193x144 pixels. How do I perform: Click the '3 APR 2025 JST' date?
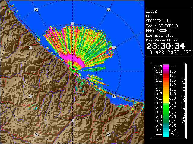tap(170, 52)
